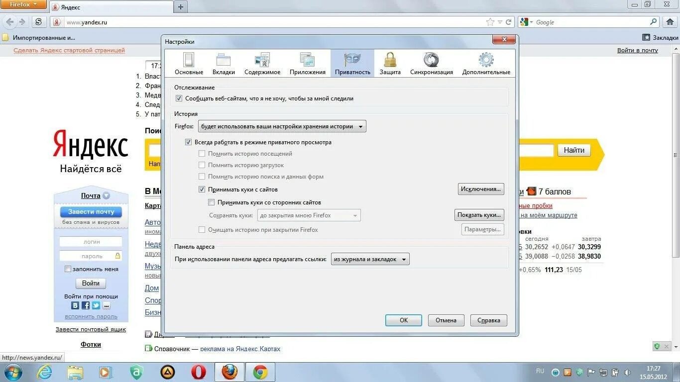This screenshot has width=680, height=382.
Task: Show more login services with the ellipsis icon
Action: [x=107, y=305]
